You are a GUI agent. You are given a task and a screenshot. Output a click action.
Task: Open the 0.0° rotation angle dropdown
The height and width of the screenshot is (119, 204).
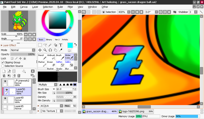[156, 12]
